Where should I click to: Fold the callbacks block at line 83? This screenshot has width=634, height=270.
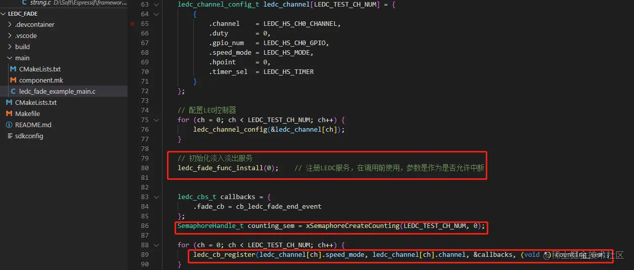coord(156,197)
